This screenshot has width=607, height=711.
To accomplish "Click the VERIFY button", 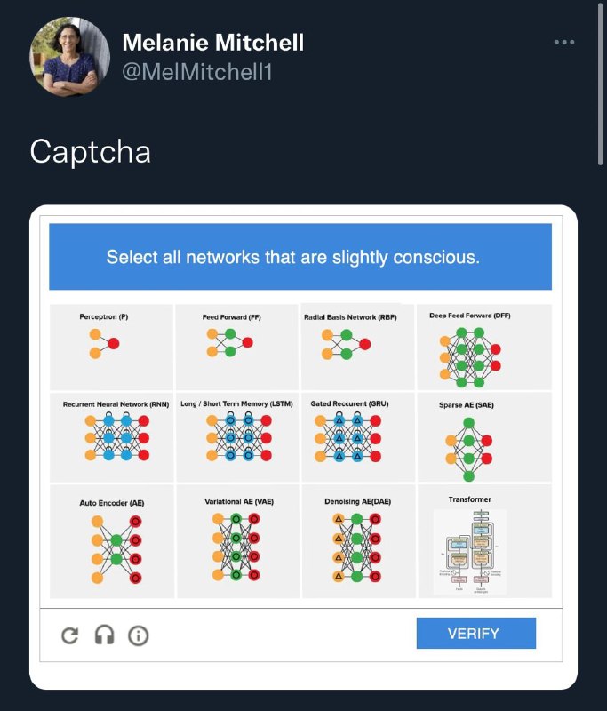I will coord(476,633).
